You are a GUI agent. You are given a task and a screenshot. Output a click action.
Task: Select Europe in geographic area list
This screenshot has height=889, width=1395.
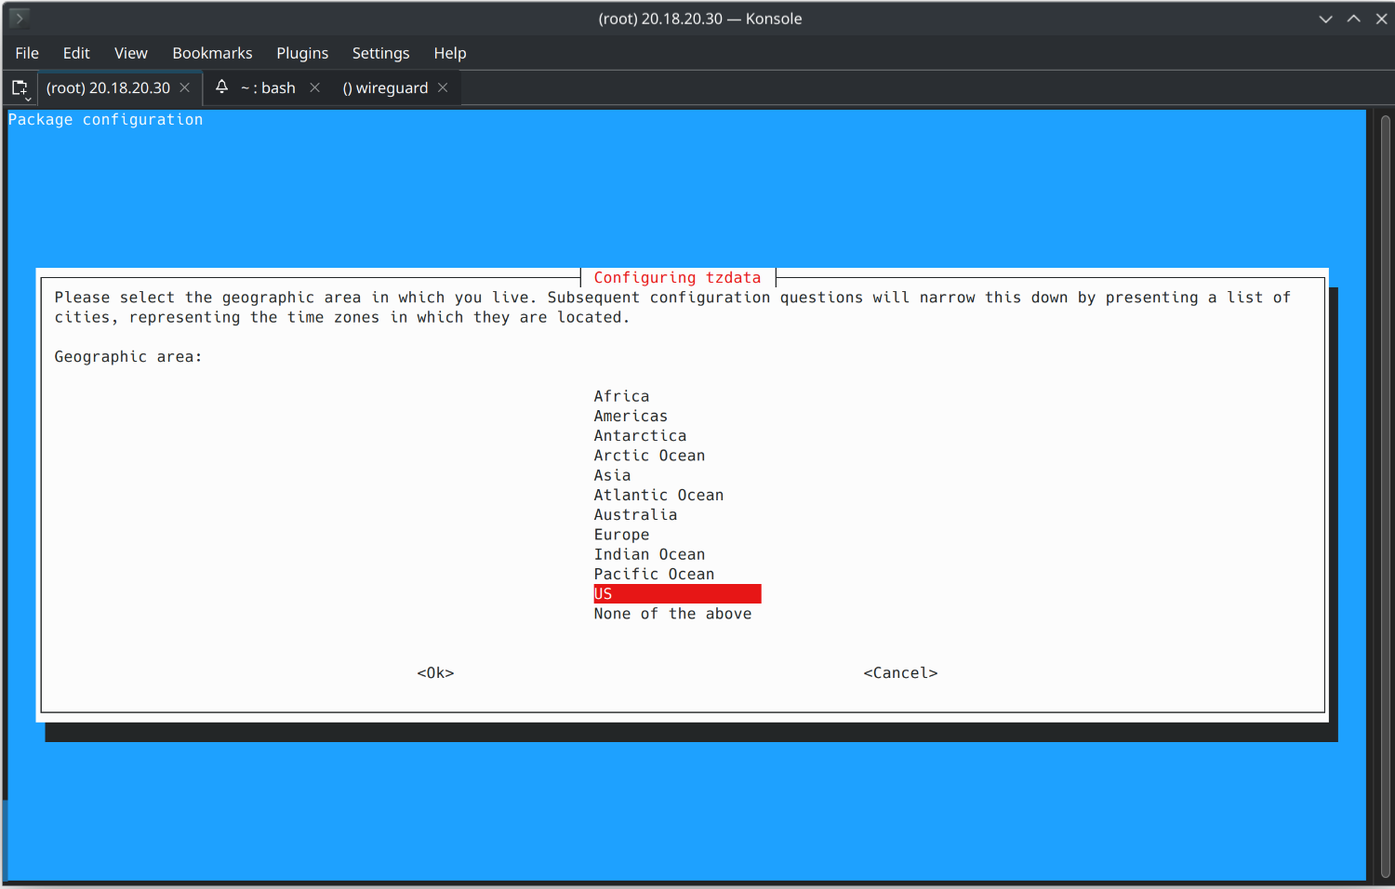coord(621,535)
